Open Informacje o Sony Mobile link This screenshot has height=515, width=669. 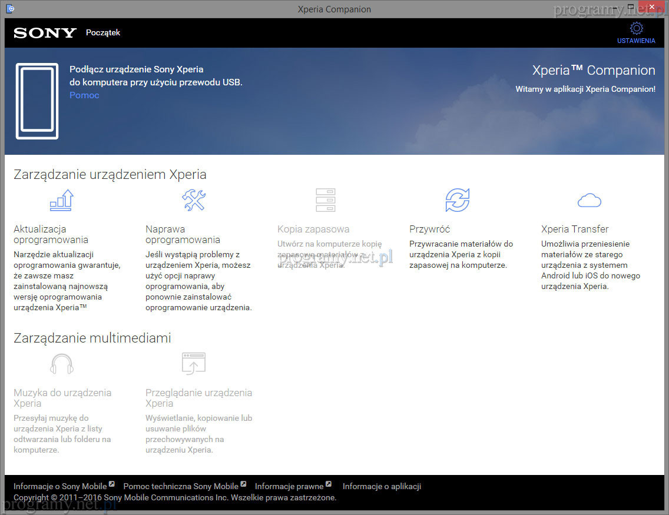click(x=60, y=486)
